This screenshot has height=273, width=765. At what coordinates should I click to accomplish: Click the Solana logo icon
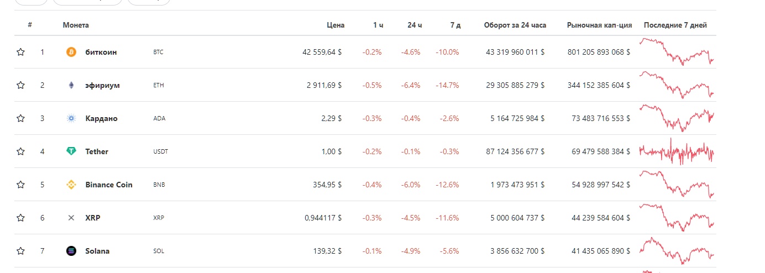click(x=71, y=251)
